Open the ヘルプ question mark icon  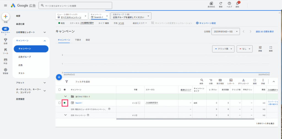point(229,3)
